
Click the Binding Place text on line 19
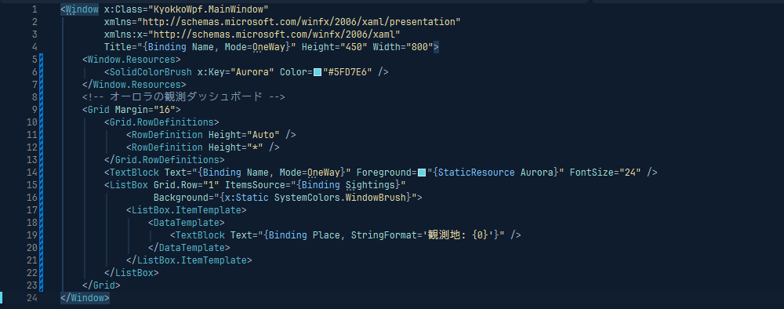click(304, 235)
